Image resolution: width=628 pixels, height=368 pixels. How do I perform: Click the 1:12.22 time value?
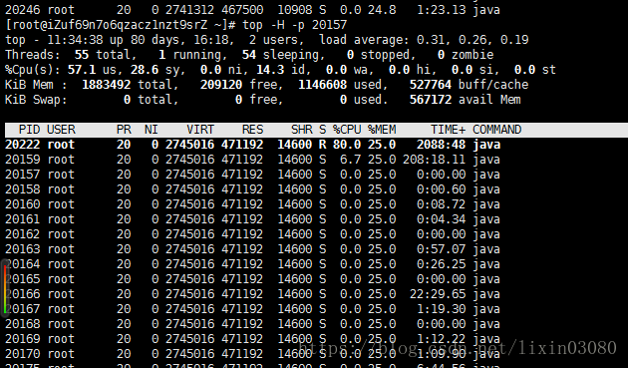tap(441, 339)
